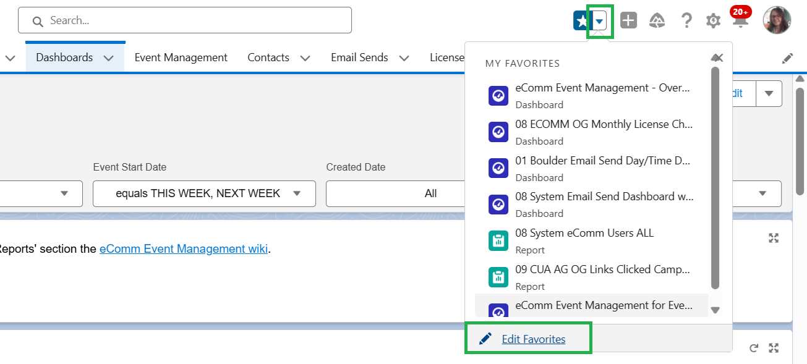Open the global actions plus icon
The width and height of the screenshot is (807, 364).
click(x=628, y=21)
